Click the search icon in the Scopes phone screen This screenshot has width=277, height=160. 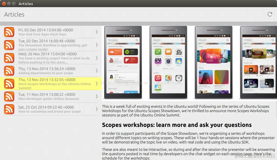click(137, 40)
